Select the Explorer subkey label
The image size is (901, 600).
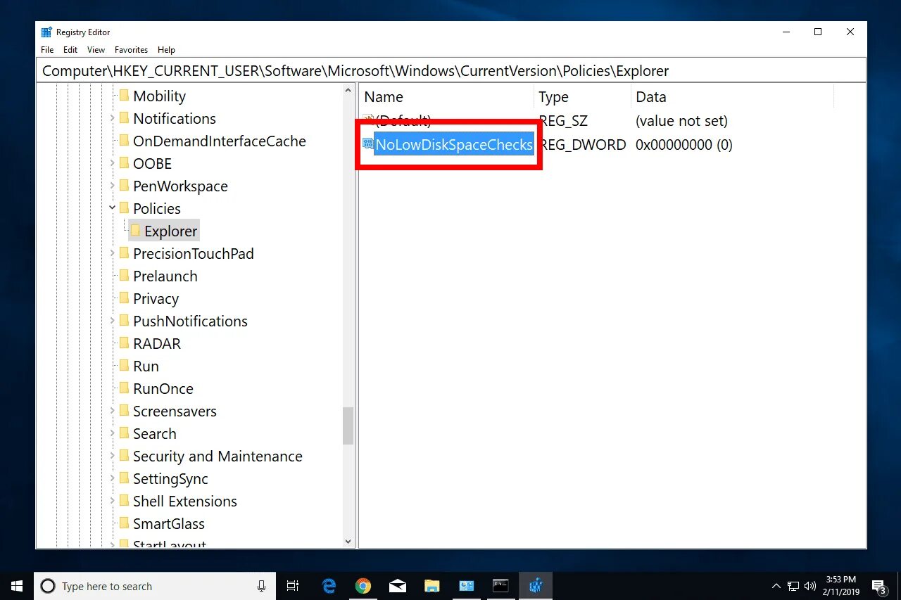171,231
